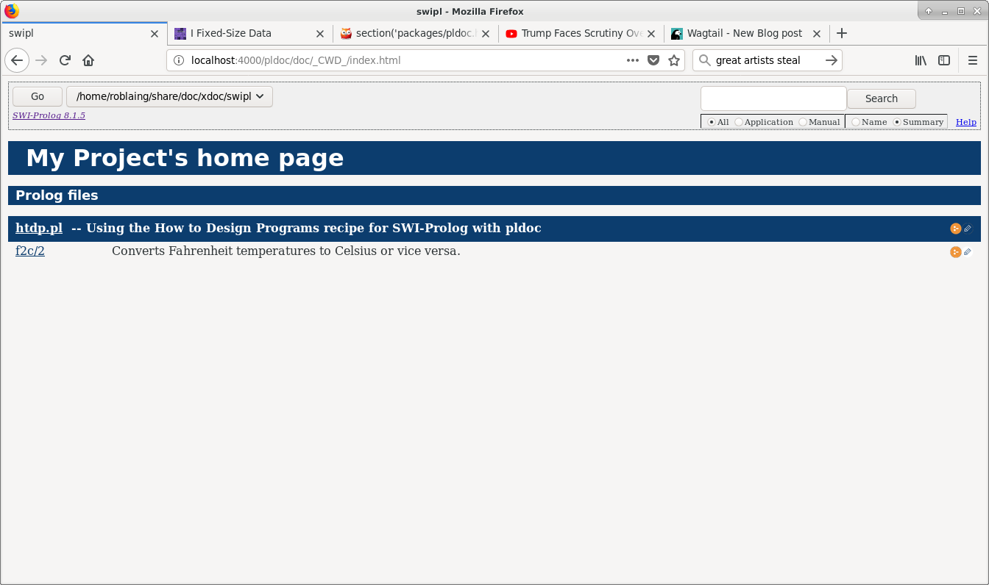Click the 'Converts Fahrenheit temperatures' summary text
The width and height of the screenshot is (989, 585).
[286, 251]
